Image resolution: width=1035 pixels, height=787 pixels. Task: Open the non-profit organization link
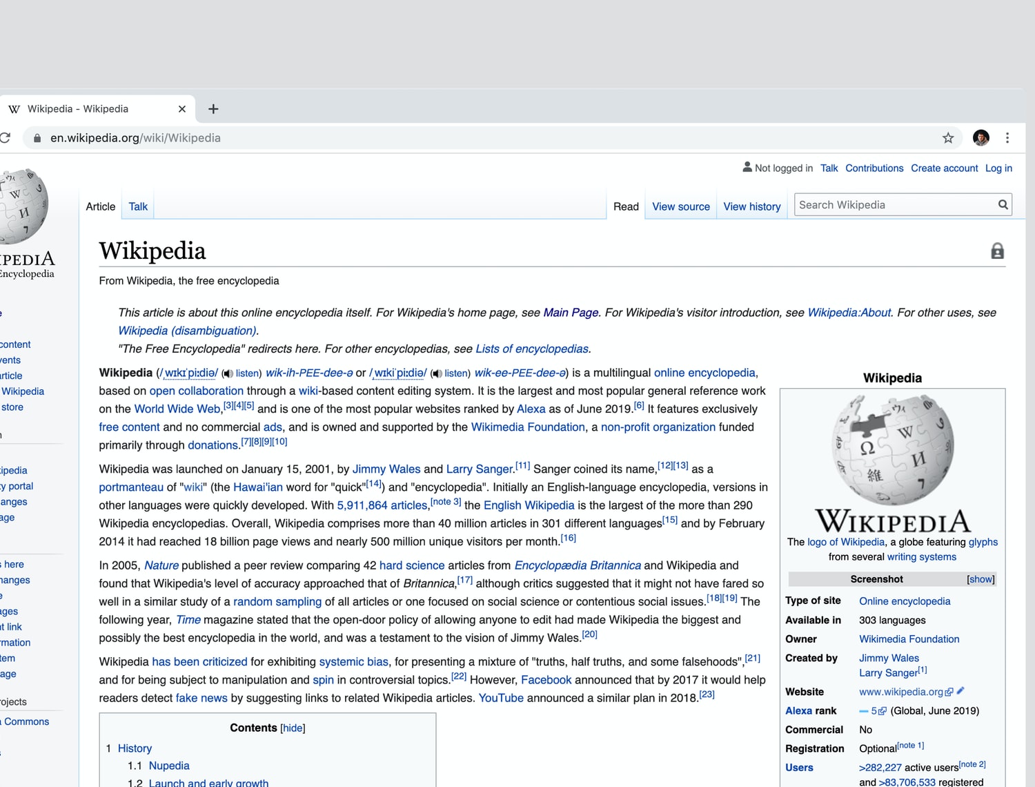tap(658, 427)
